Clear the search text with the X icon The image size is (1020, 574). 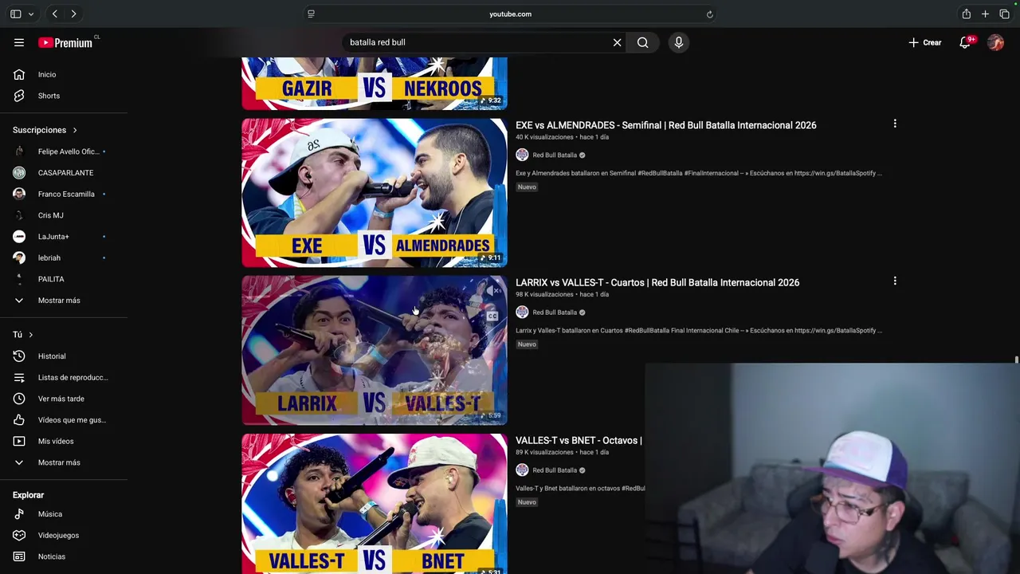[x=617, y=42]
